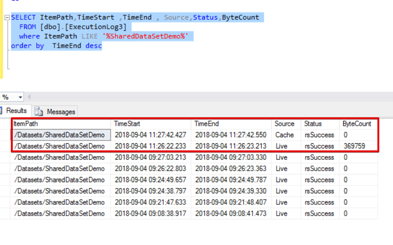This screenshot has width=393, height=245.
Task: Click the SELECT keyword in the query
Action: [23, 17]
